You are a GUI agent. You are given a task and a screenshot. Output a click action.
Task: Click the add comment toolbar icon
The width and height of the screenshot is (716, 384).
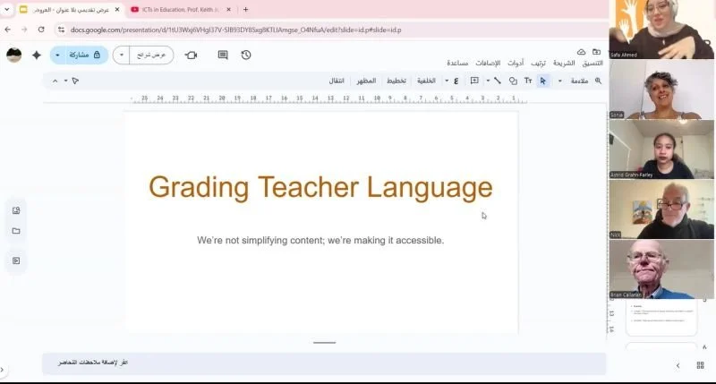474,81
